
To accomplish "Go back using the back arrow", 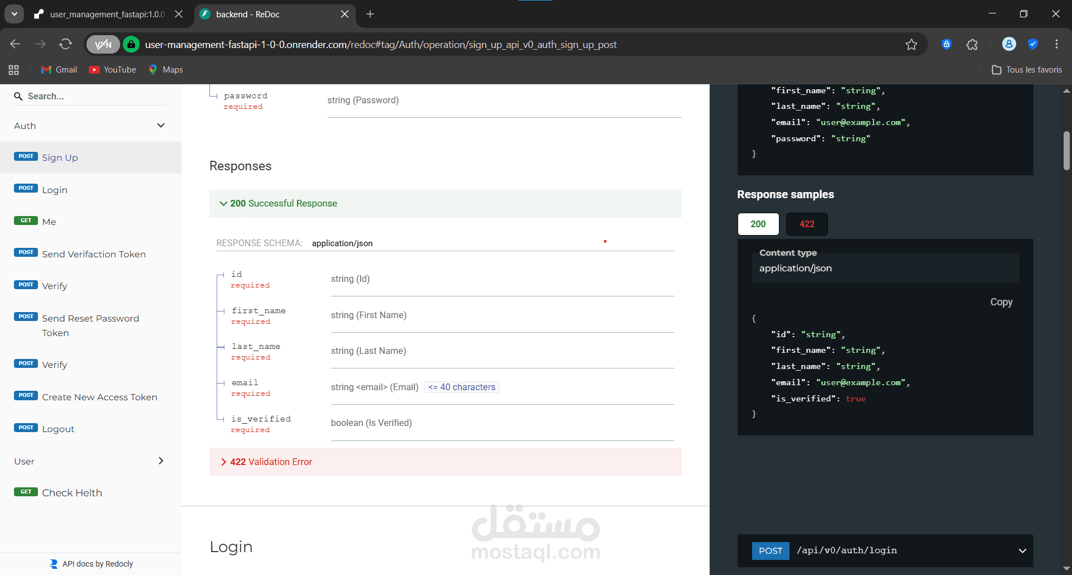I will (x=16, y=44).
